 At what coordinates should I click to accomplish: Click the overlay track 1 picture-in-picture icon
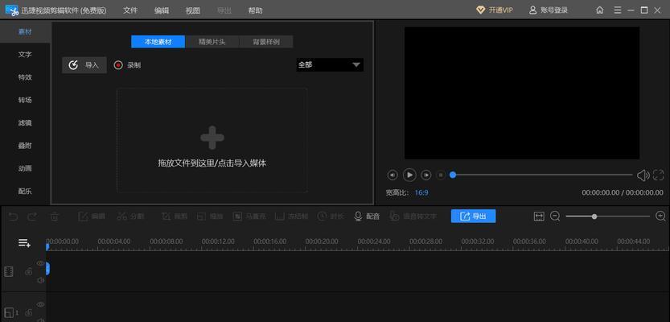[9, 312]
